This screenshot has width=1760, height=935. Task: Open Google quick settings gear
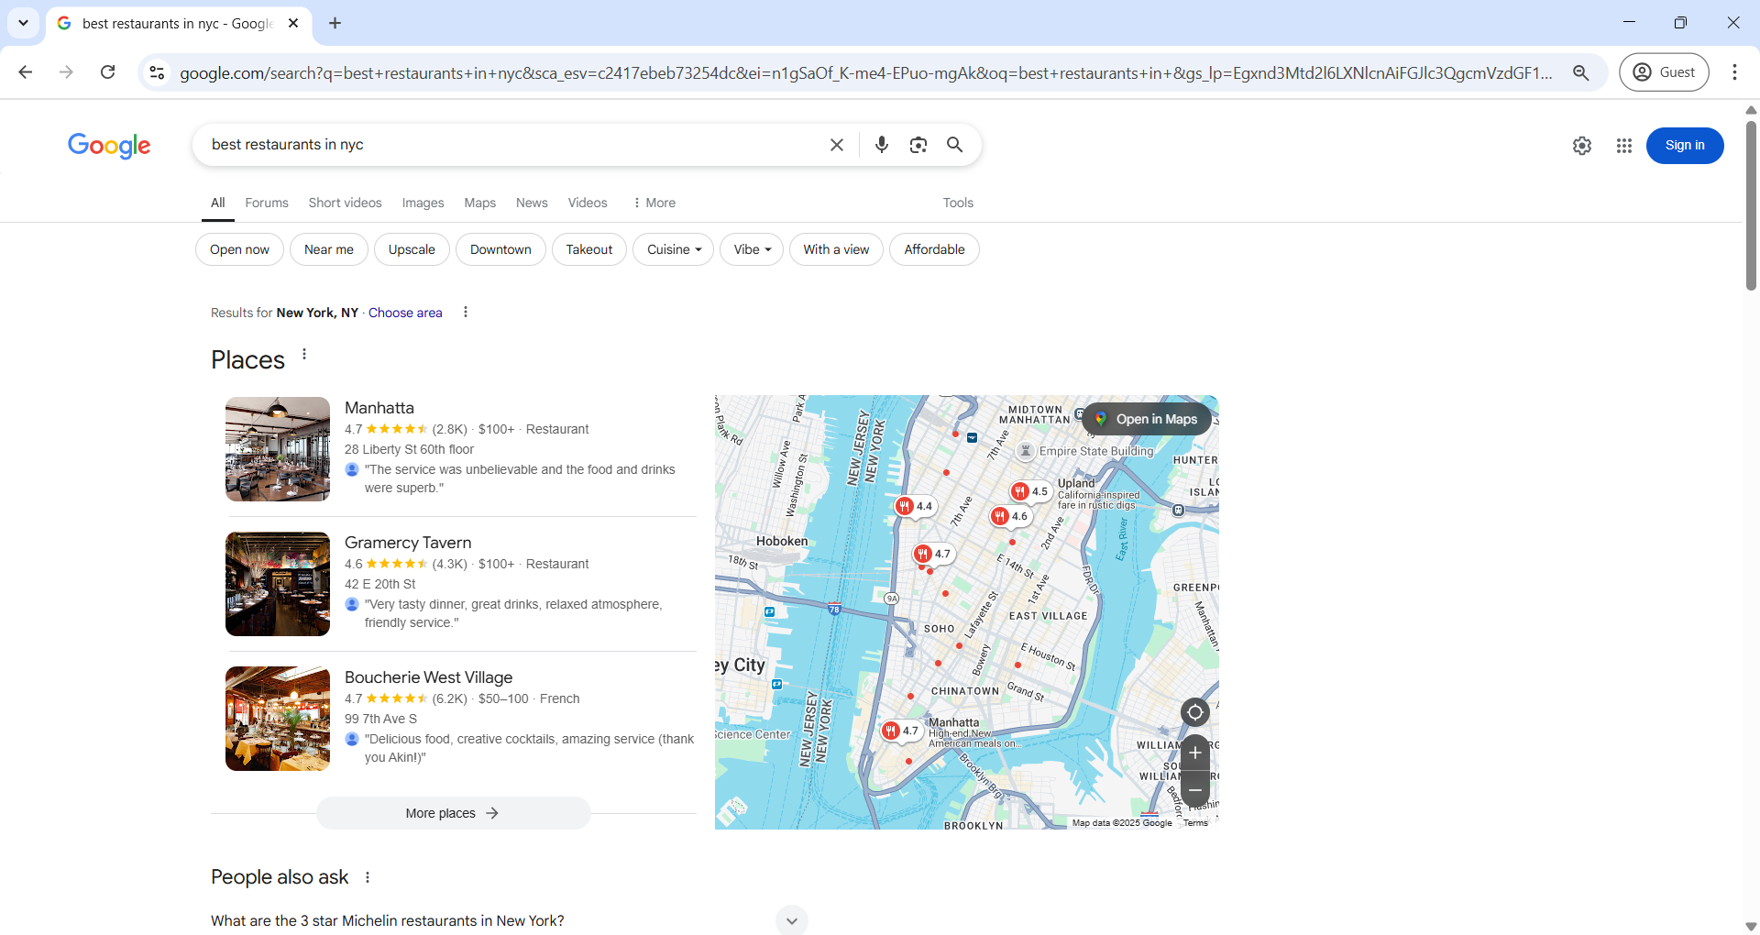[x=1582, y=146]
